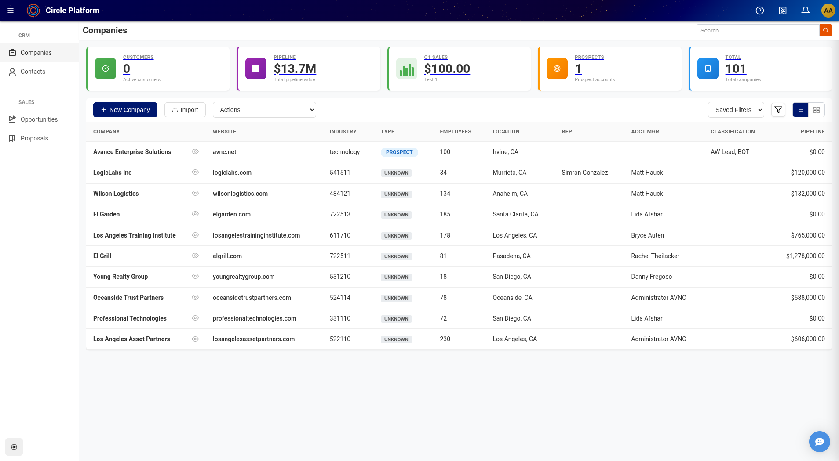Switch to grid view layout
Image resolution: width=839 pixels, height=461 pixels.
point(817,110)
